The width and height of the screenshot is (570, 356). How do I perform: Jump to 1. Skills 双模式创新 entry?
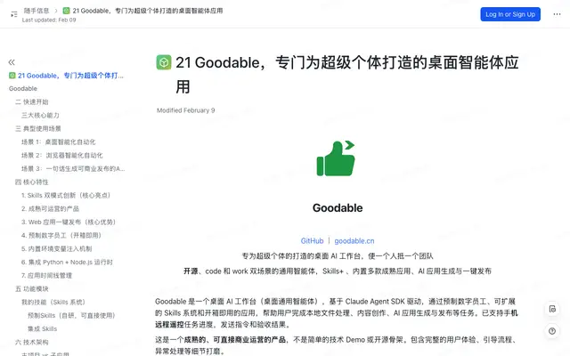point(65,196)
